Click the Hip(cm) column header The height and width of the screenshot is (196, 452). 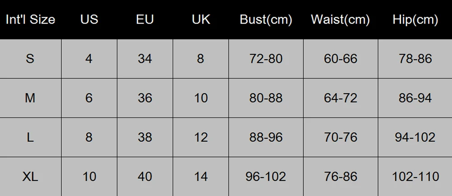tap(415, 20)
